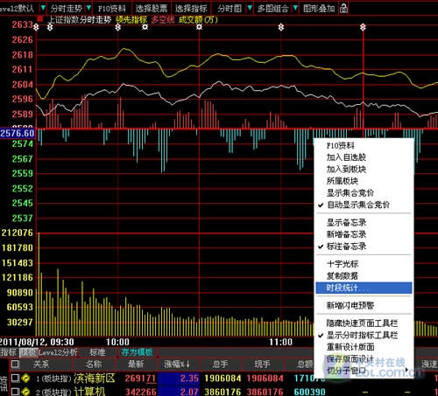Tick the checkbox in the 计算机 row
Image resolution: width=438 pixels, height=396 pixels.
15,391
